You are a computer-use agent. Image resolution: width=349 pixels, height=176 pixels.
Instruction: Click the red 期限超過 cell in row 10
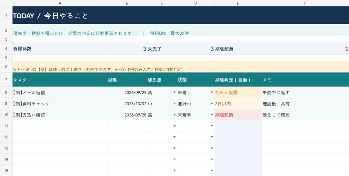pyautogui.click(x=238, y=115)
